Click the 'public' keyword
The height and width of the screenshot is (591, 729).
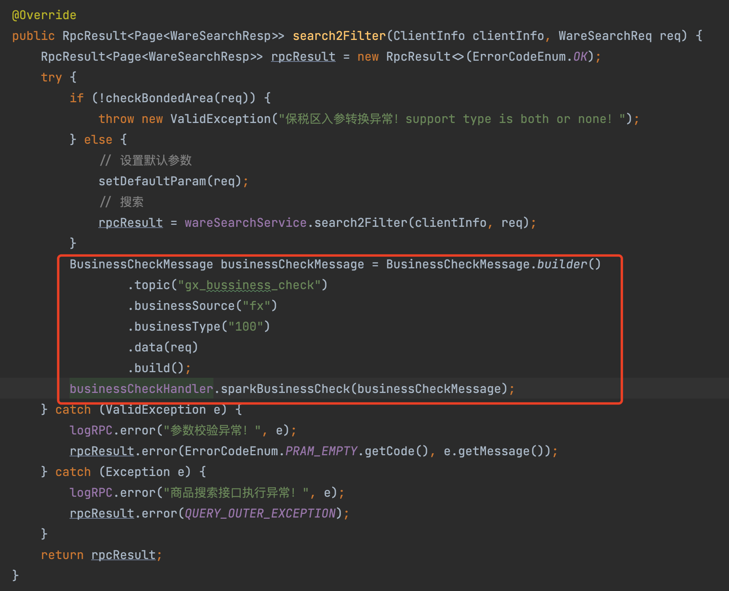33,36
